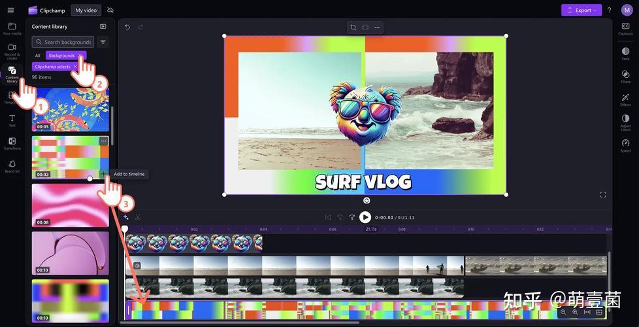Redo the last action

pyautogui.click(x=140, y=27)
